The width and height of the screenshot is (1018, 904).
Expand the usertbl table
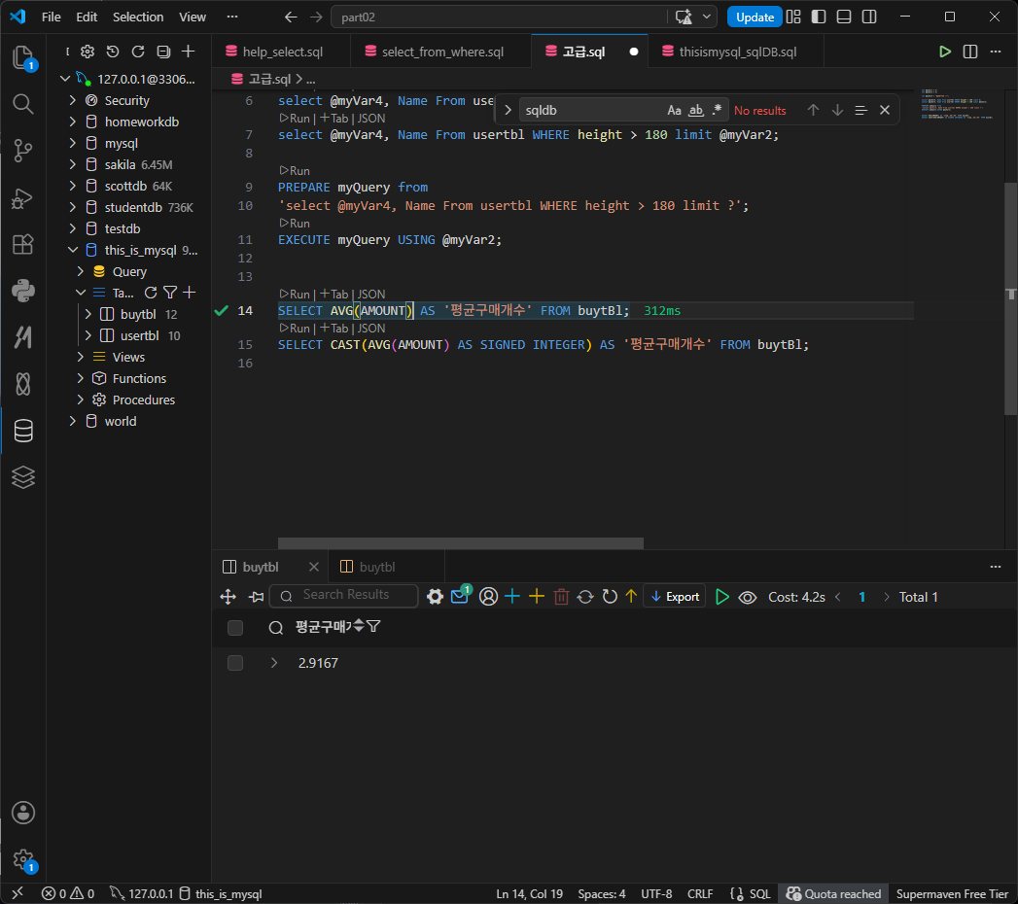[x=88, y=335]
